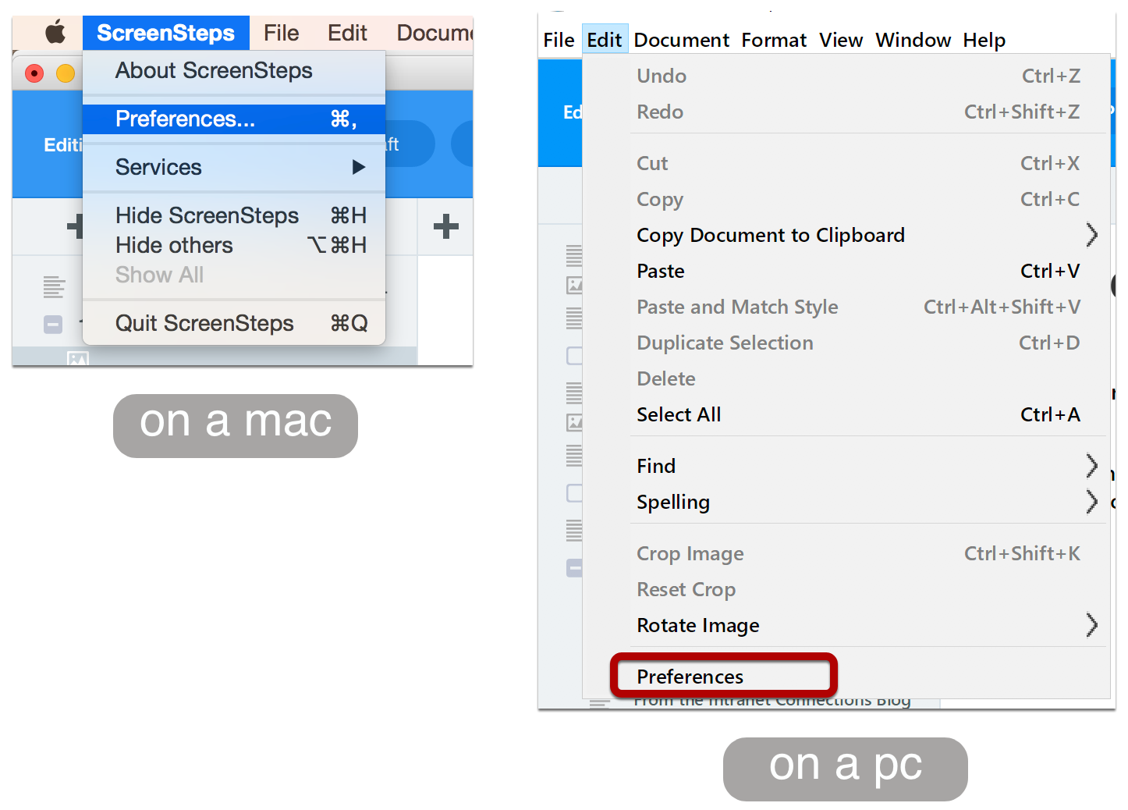1128x810 pixels.
Task: Select Paste and Match Style
Action: (846, 307)
